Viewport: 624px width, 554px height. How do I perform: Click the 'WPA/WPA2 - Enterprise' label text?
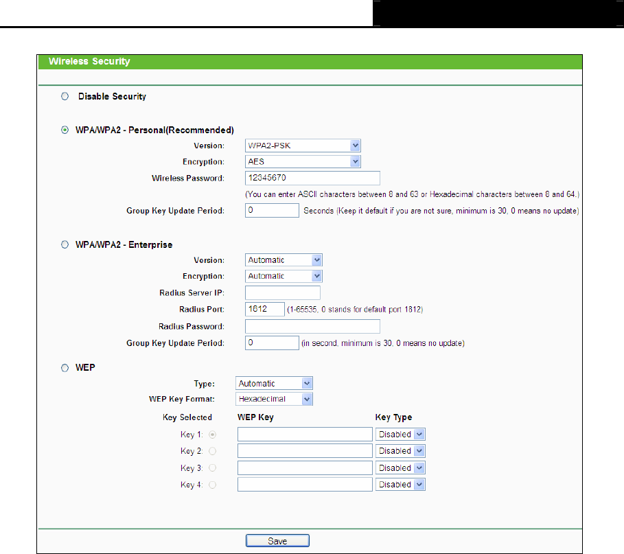(124, 245)
